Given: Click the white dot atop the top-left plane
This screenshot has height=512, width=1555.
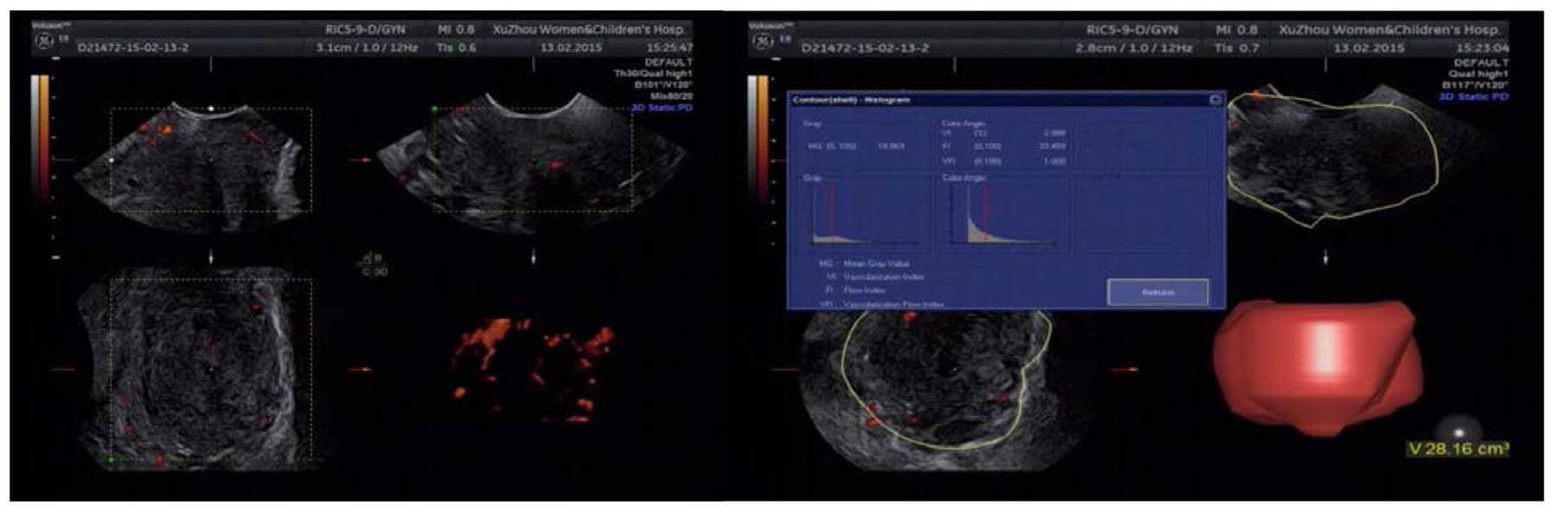Looking at the screenshot, I should [211, 109].
